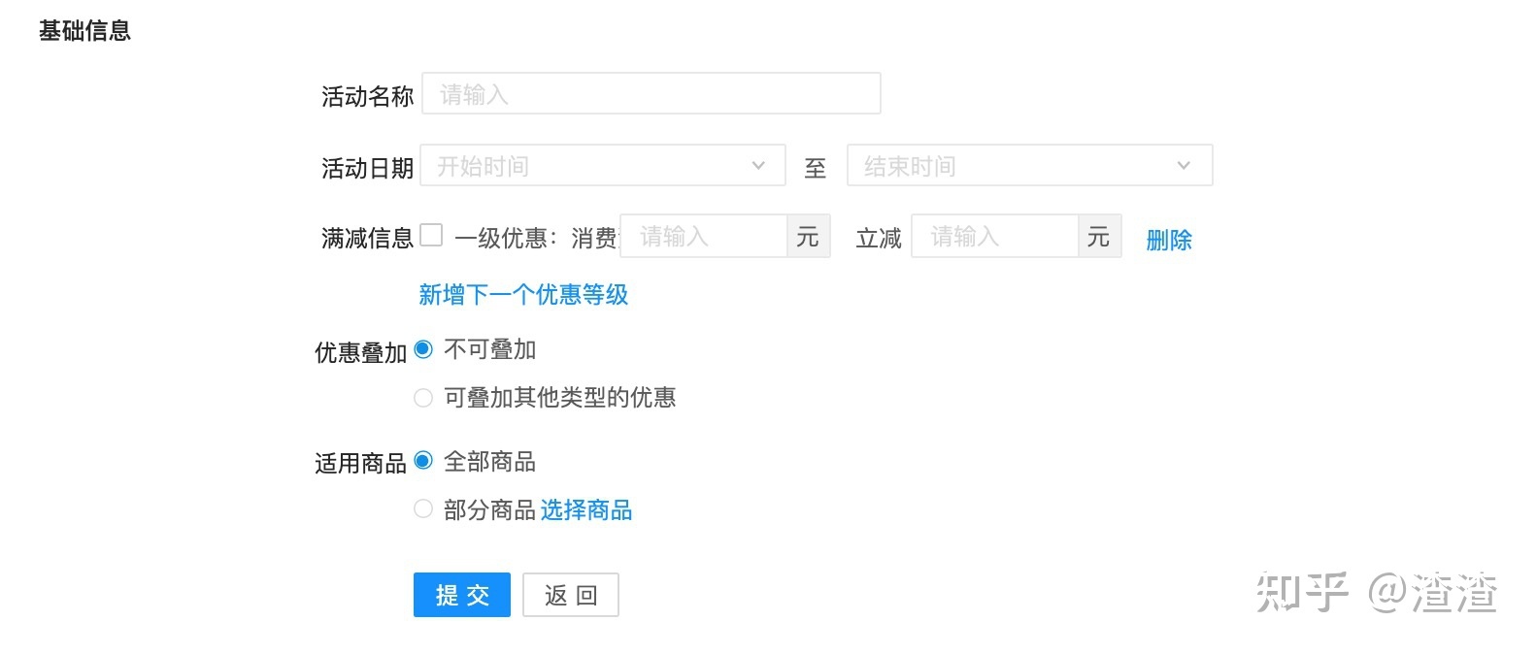Select 可叠加其他类型的优惠 radio option
1536x654 pixels.
(423, 398)
